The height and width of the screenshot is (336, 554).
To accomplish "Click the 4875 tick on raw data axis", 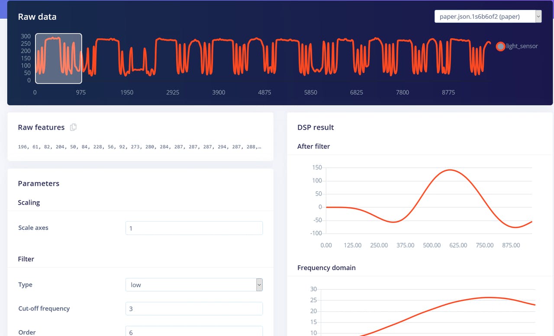I will (x=264, y=92).
